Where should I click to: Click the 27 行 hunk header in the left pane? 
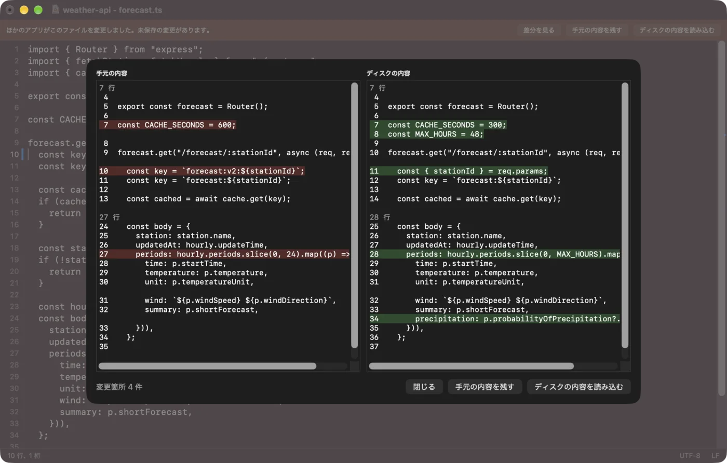[110, 217]
